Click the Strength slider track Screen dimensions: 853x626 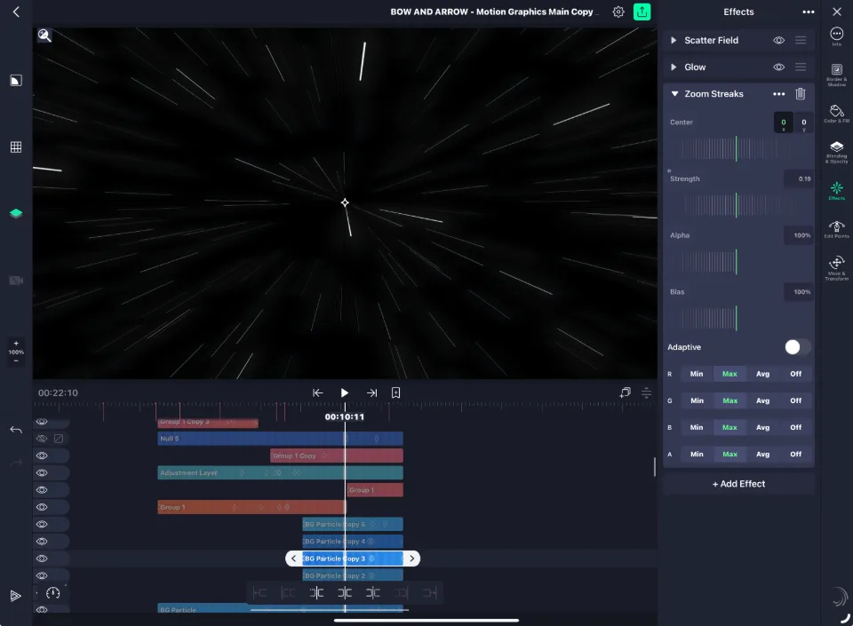pos(738,205)
